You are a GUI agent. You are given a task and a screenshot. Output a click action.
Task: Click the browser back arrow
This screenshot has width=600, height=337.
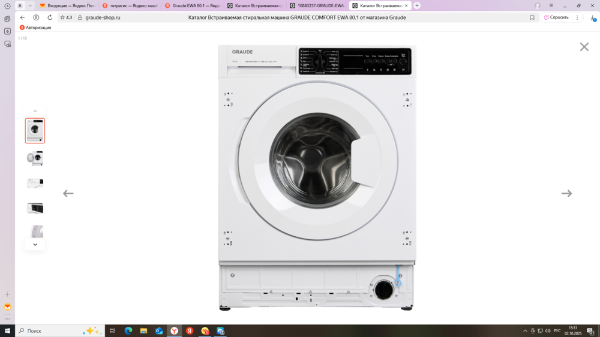[x=23, y=17]
